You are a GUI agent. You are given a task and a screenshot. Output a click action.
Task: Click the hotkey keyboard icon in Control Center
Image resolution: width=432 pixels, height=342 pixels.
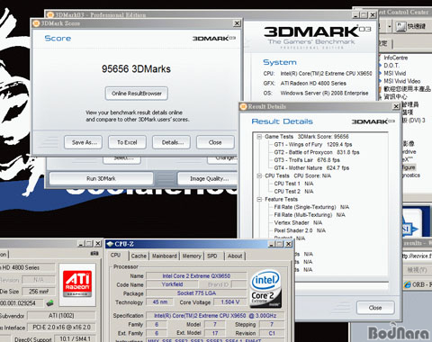pyautogui.click(x=400, y=26)
